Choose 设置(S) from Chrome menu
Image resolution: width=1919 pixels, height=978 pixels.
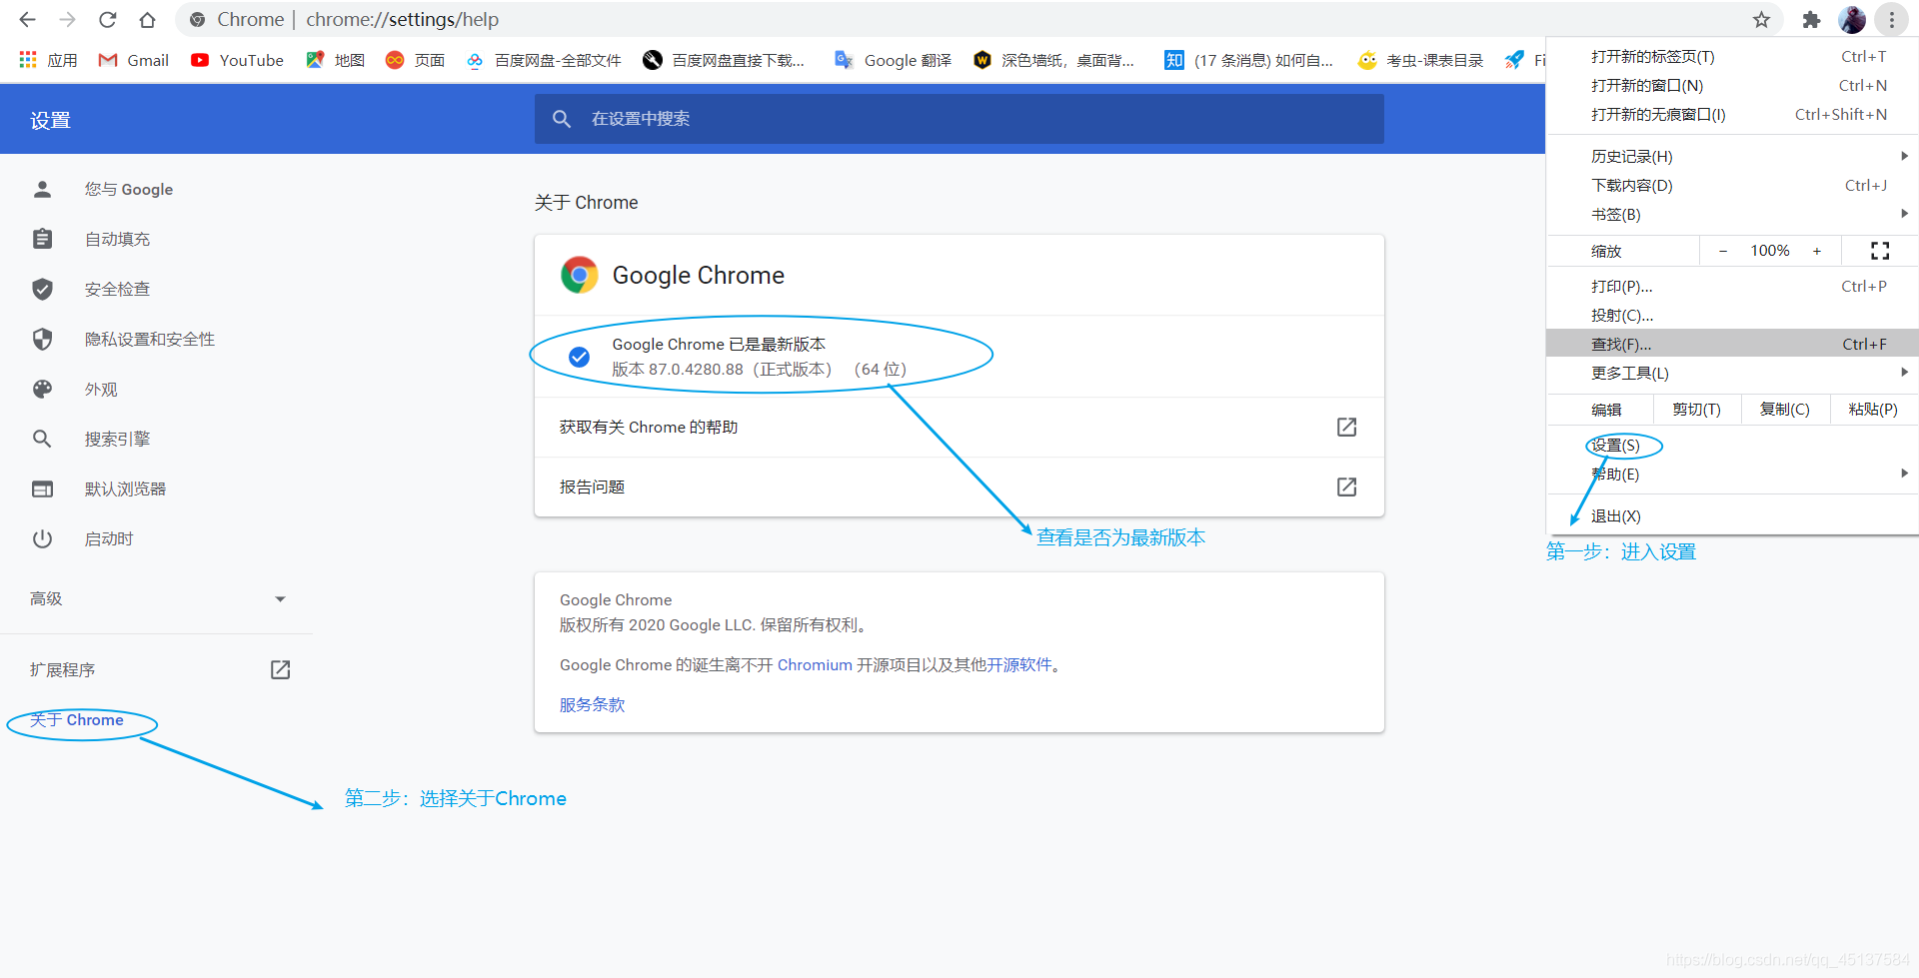pyautogui.click(x=1732, y=446)
